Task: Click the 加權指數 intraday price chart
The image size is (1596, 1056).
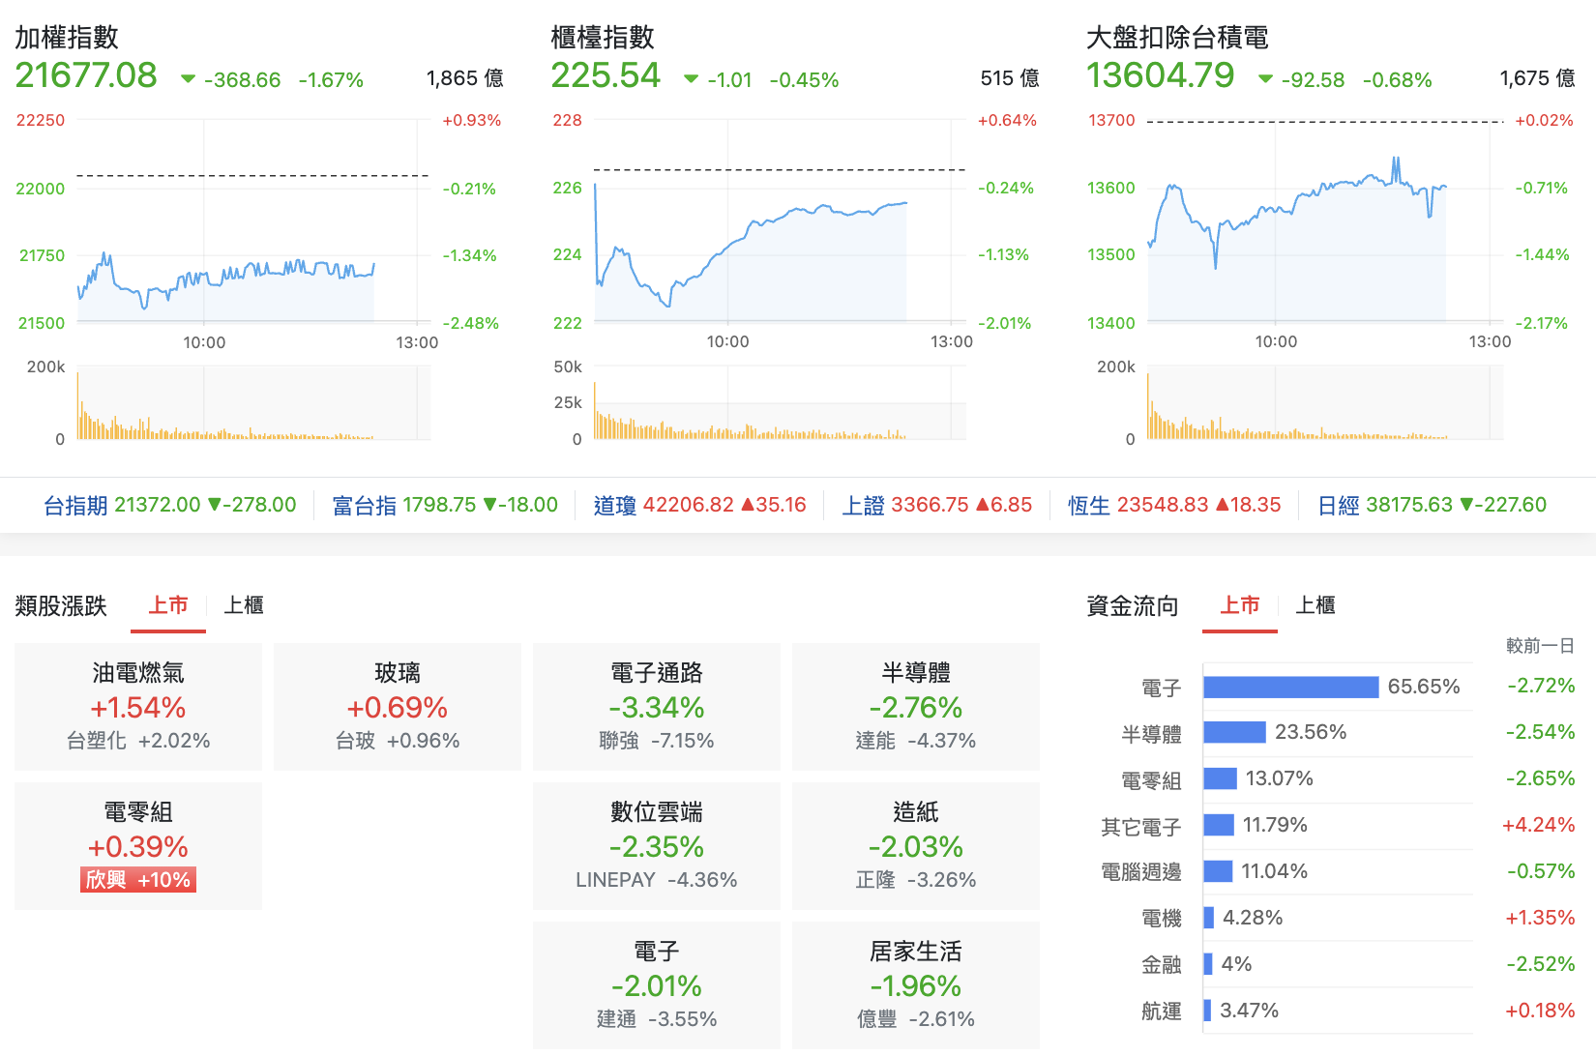Action: (x=253, y=220)
